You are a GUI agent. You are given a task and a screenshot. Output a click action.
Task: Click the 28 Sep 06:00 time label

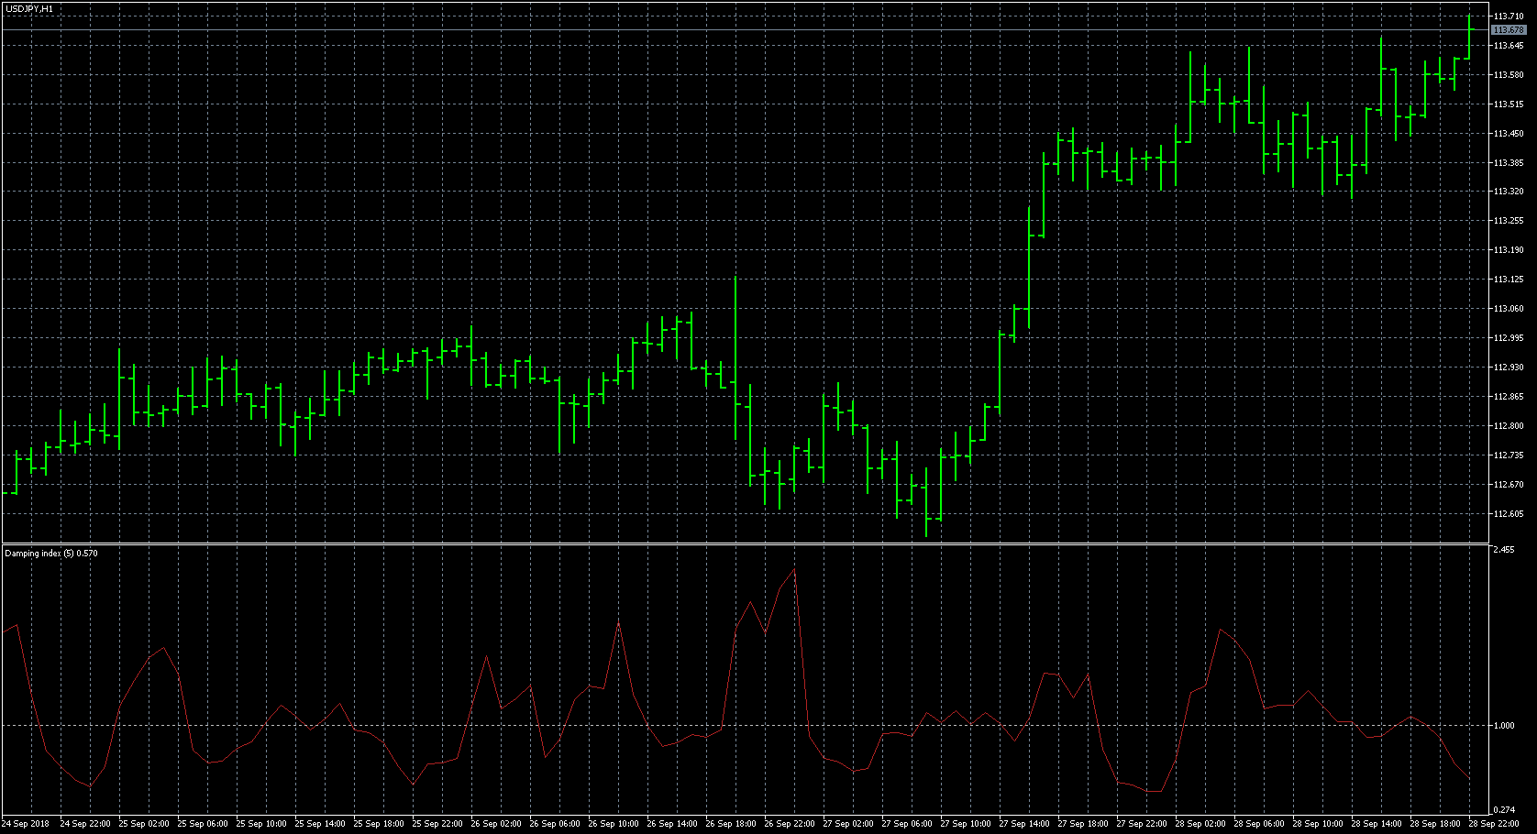pos(1259,823)
